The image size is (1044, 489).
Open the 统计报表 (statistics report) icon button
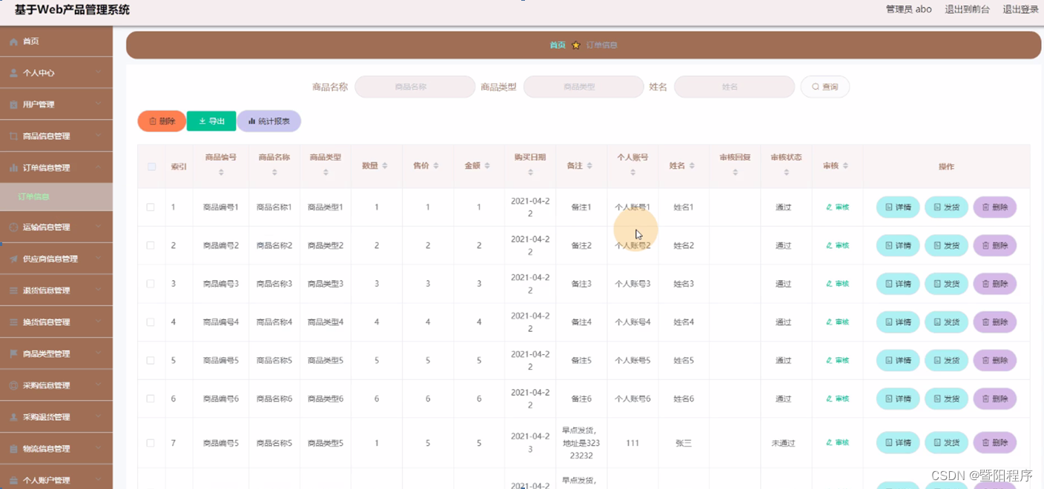pos(268,121)
